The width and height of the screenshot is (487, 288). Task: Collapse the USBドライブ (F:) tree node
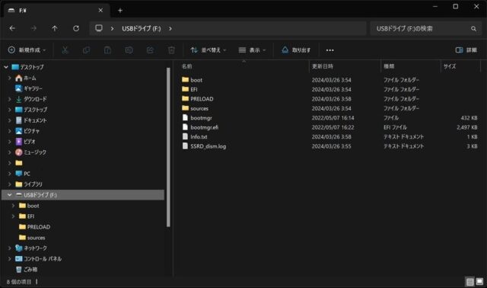pyautogui.click(x=10, y=195)
